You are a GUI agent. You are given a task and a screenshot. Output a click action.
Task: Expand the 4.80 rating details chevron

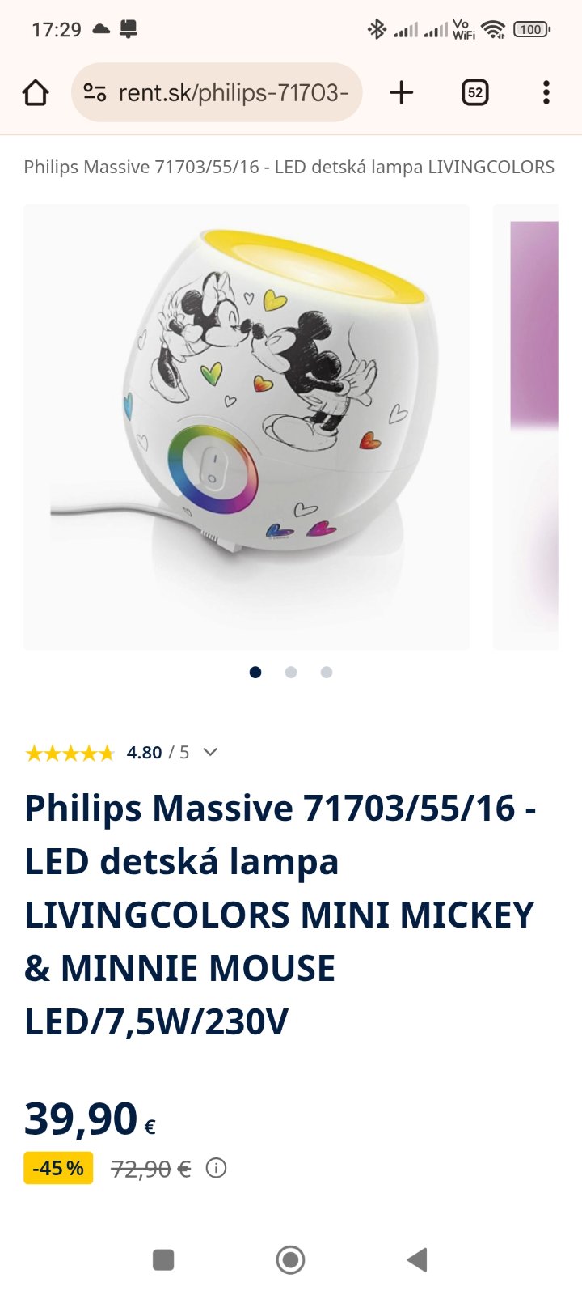[x=210, y=752]
